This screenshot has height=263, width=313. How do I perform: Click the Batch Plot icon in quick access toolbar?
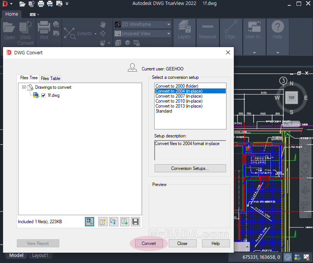pos(50,4)
